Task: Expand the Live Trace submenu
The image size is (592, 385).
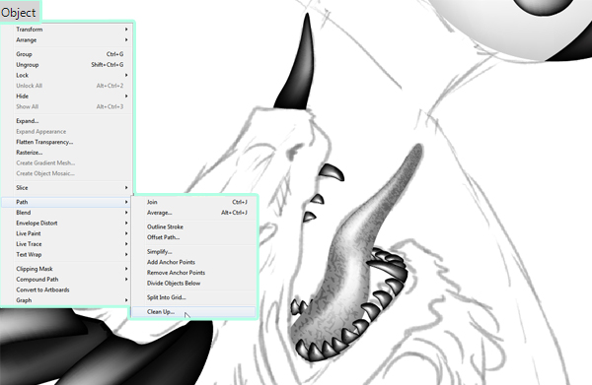Action: click(66, 244)
